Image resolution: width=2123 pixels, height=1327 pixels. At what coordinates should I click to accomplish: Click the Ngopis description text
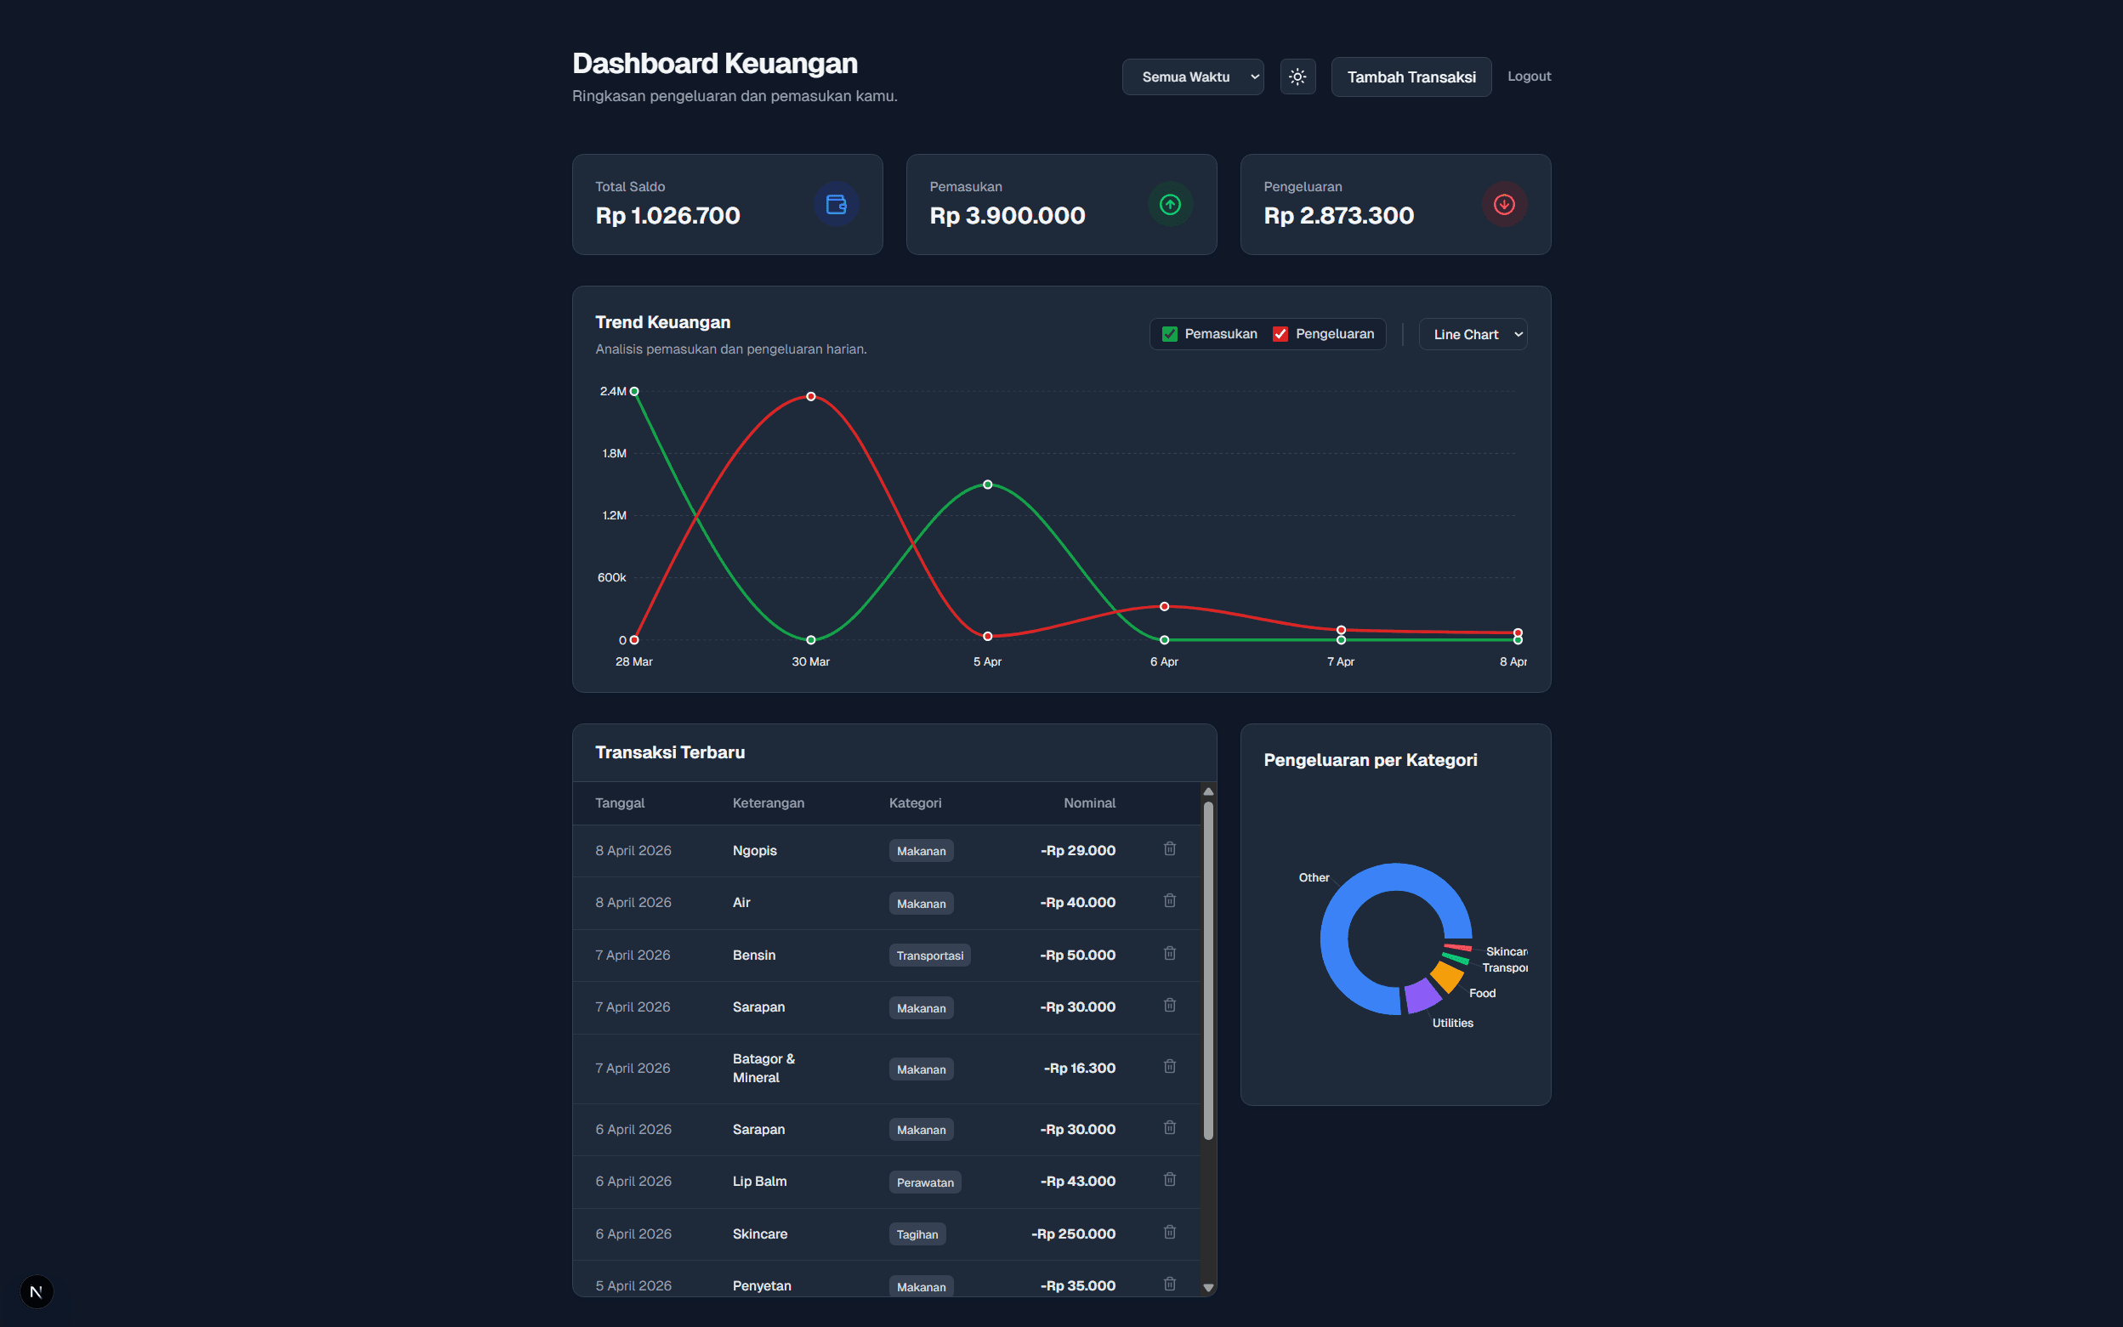tap(755, 850)
